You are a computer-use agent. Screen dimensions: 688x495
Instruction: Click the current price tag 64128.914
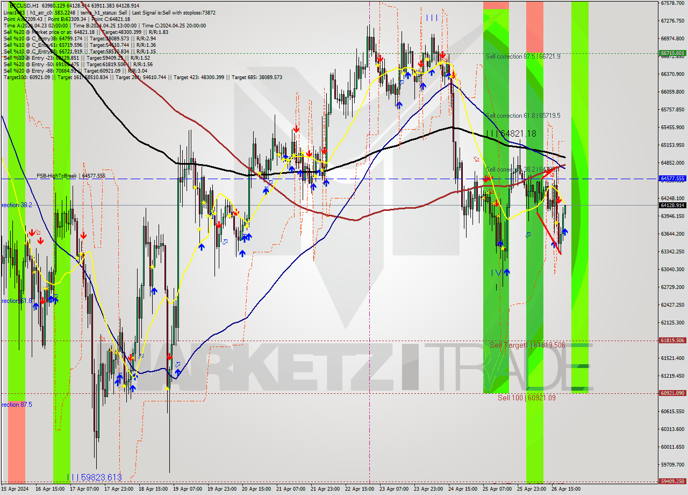click(672, 205)
